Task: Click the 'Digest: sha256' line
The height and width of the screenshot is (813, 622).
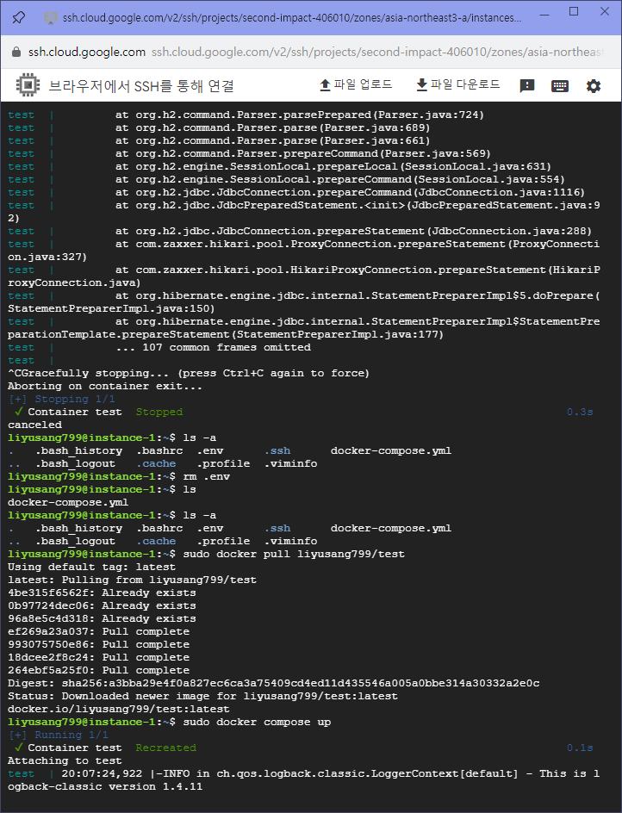Action: (x=273, y=683)
